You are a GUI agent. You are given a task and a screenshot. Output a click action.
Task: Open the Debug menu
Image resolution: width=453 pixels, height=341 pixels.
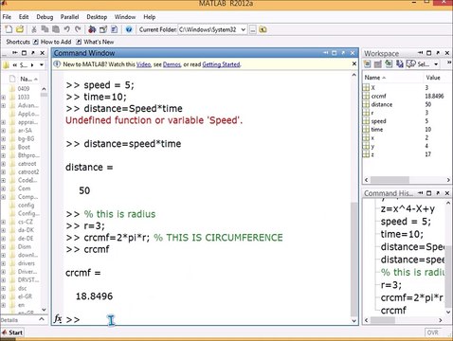click(x=45, y=17)
